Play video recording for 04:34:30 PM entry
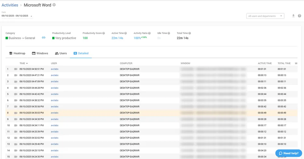The width and height of the screenshot is (304, 159). coord(16,119)
